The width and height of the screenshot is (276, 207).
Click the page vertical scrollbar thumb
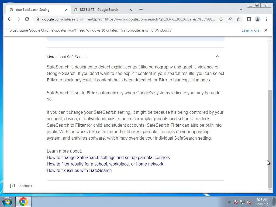coord(270,139)
